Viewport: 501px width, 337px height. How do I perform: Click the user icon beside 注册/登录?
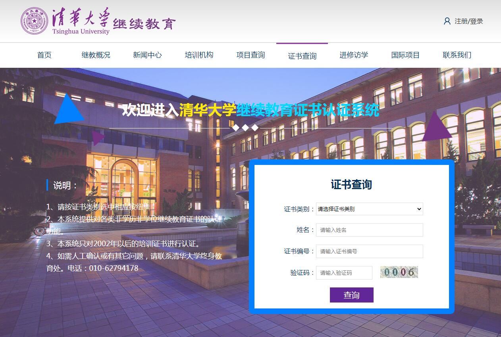[x=447, y=21]
